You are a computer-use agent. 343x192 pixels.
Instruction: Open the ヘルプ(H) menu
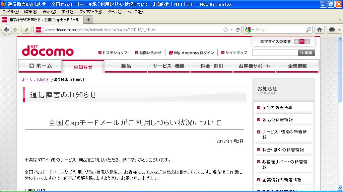[x=135, y=12]
